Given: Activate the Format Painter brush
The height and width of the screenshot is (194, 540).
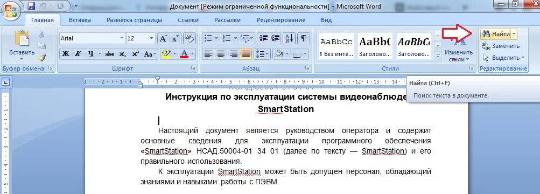Looking at the screenshot, I should click(42, 58).
